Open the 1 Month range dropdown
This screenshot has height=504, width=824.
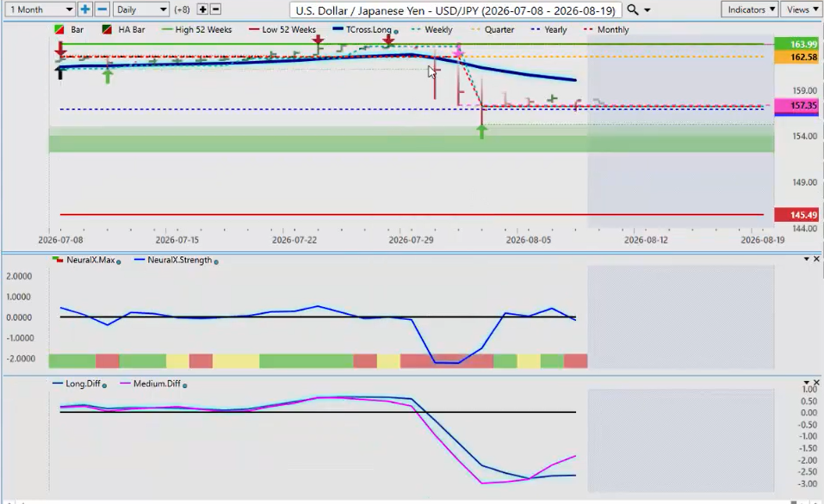coord(40,9)
